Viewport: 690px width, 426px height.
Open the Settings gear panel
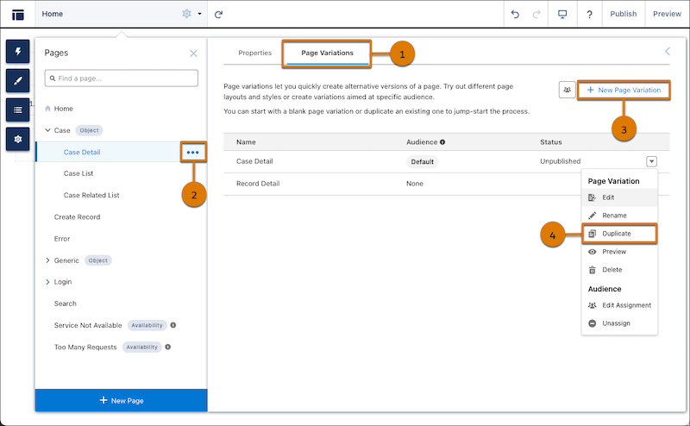(17, 138)
